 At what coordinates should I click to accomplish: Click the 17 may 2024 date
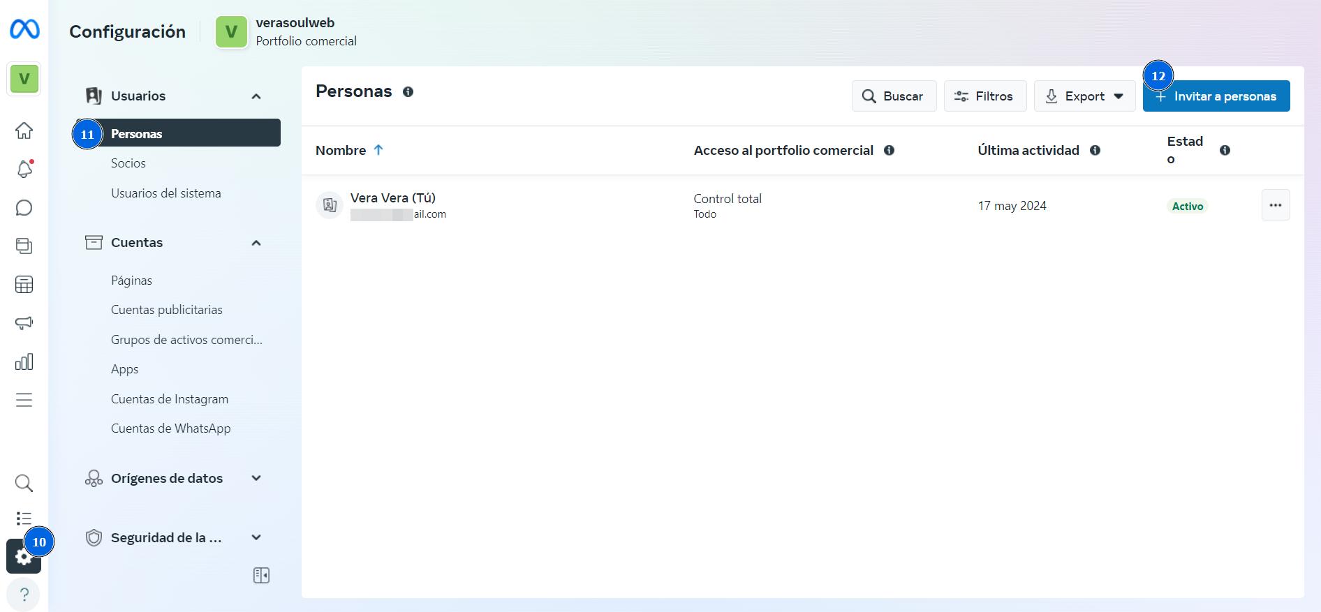coord(1012,205)
